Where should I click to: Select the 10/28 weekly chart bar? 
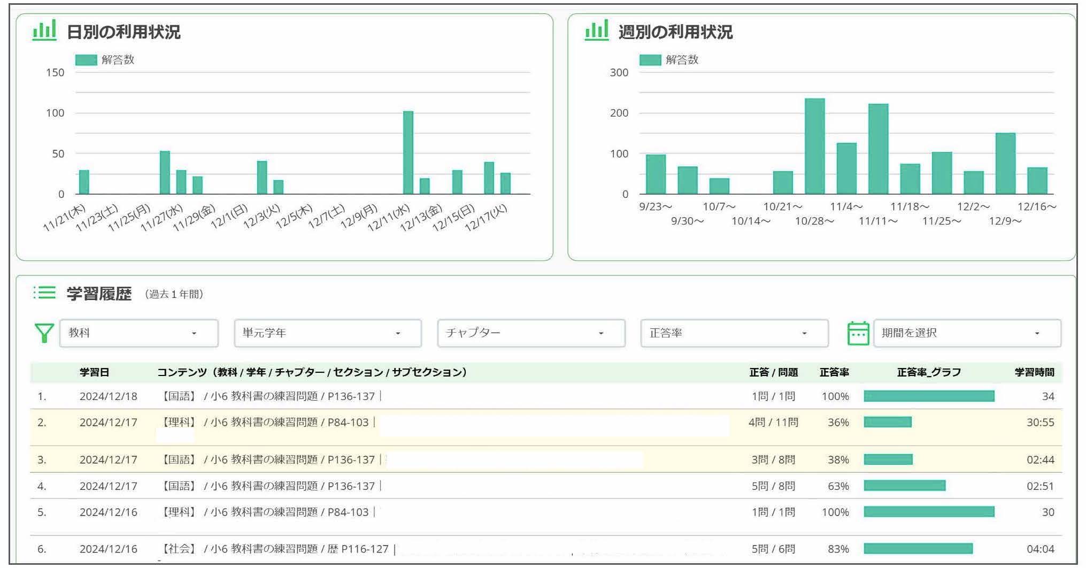tap(814, 146)
